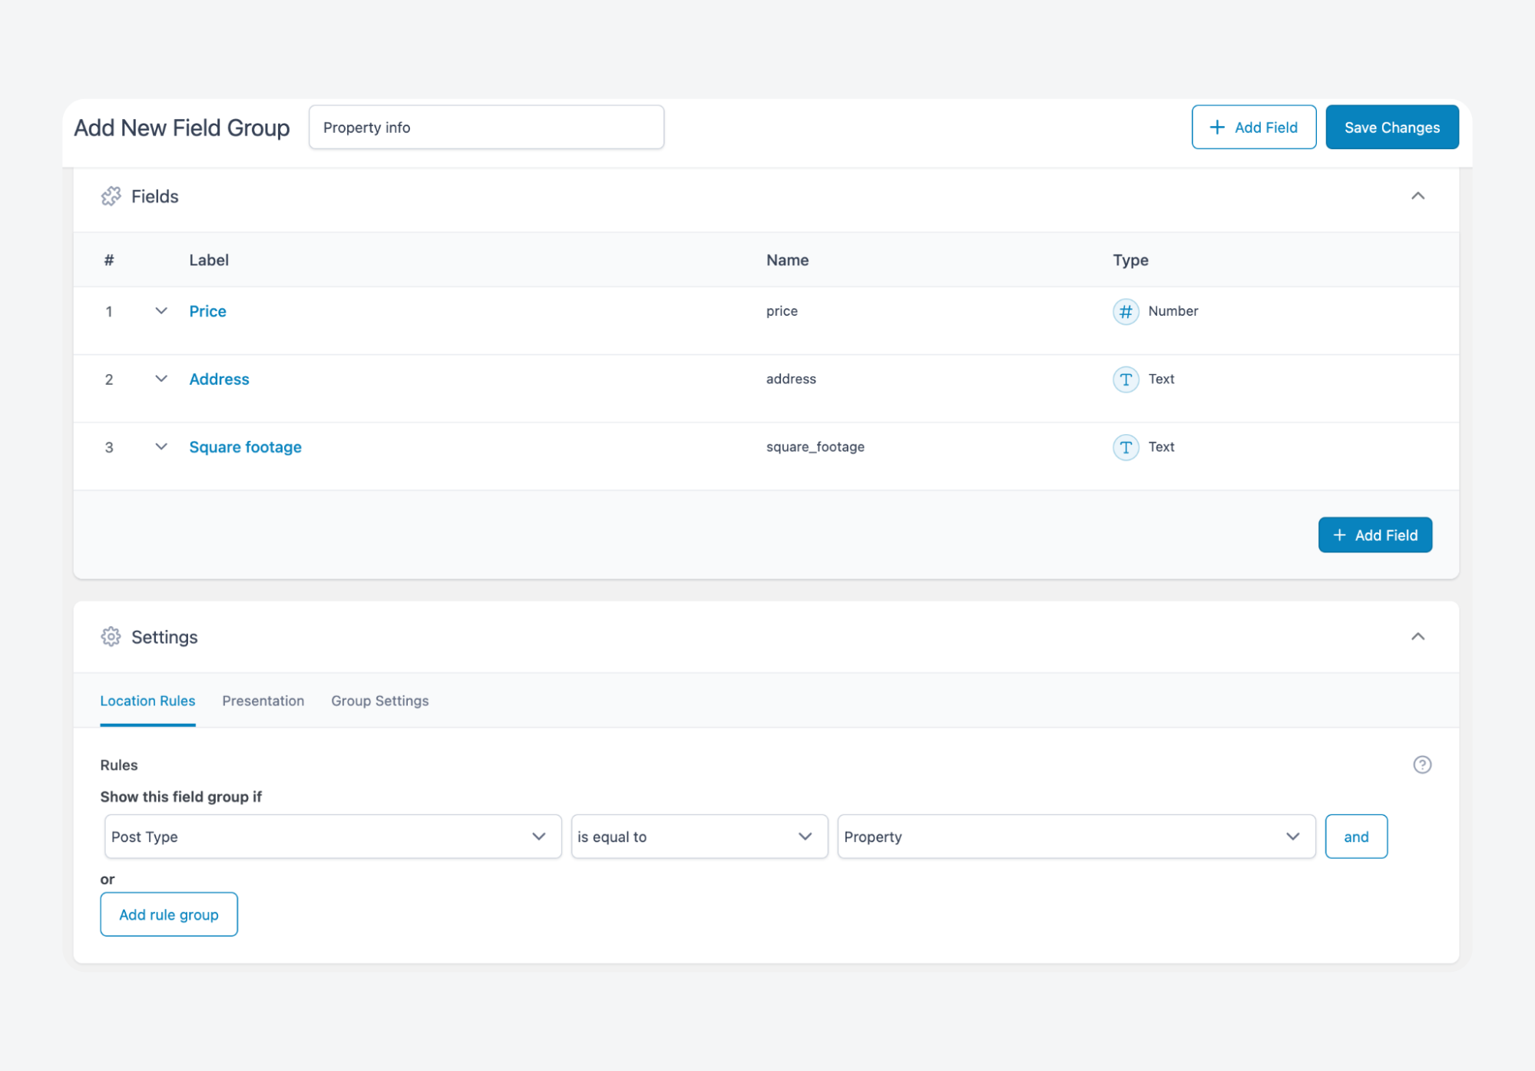The height and width of the screenshot is (1071, 1535).
Task: Switch to the Presentation tab
Action: [x=263, y=701]
